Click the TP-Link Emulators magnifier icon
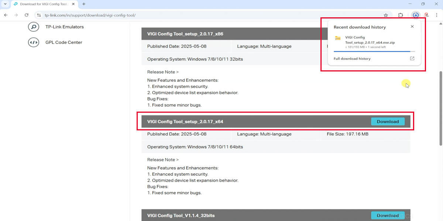The height and width of the screenshot is (221, 443). click(34, 27)
